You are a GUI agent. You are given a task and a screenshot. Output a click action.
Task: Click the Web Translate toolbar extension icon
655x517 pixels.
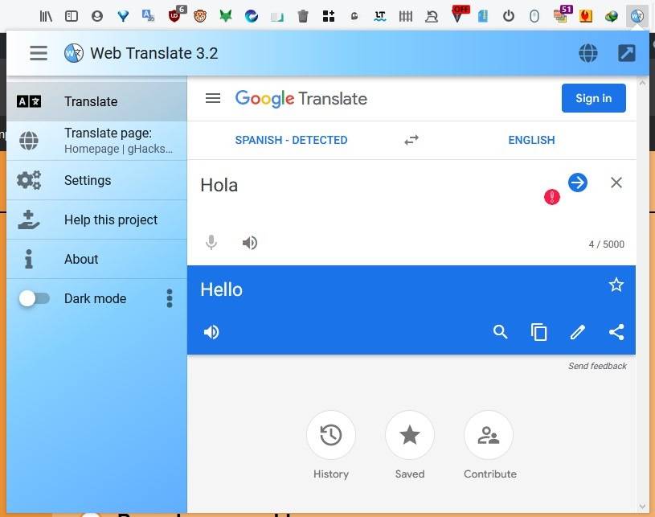pos(637,16)
